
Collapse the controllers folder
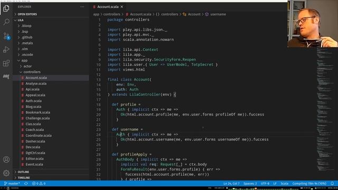(51, 72)
